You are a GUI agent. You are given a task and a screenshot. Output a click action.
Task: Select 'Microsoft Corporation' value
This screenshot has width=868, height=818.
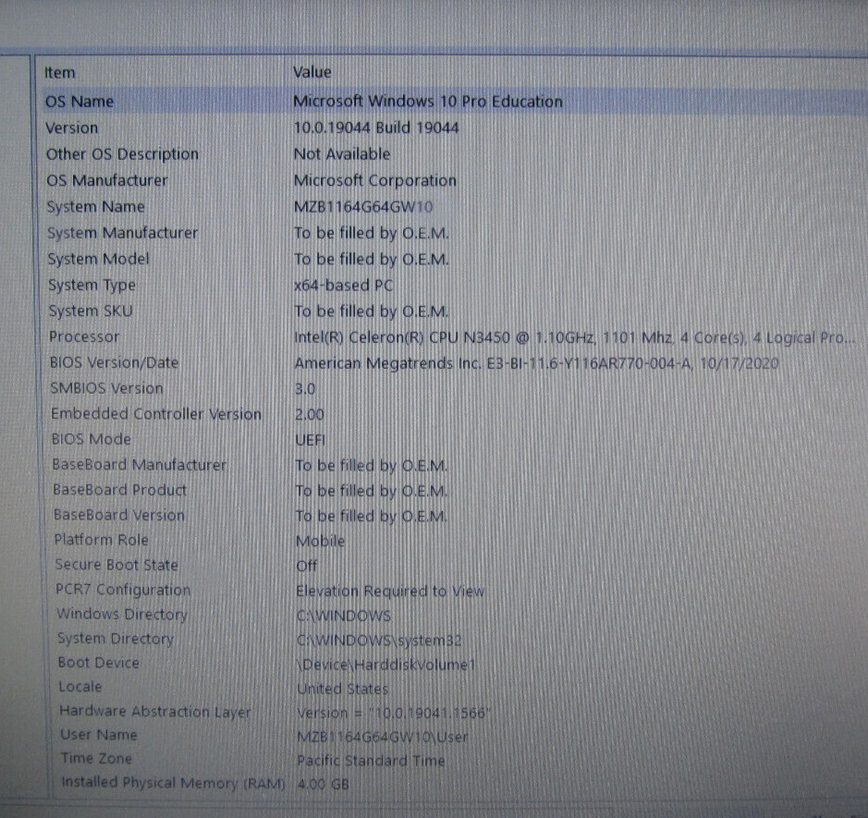[375, 180]
